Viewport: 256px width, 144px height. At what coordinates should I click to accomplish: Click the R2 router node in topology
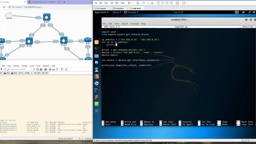click(x=88, y=40)
